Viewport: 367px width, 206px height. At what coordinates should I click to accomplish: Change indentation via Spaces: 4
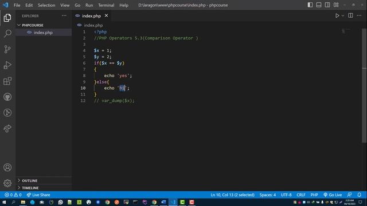click(268, 195)
